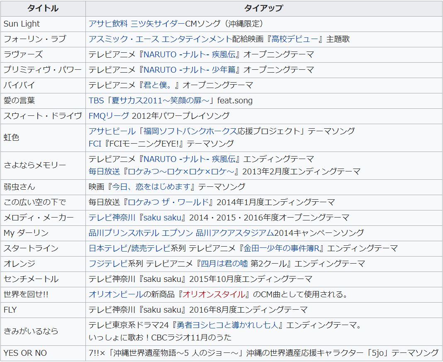Open the 日本テレビ link
This screenshot has width=443, height=362.
(108, 248)
